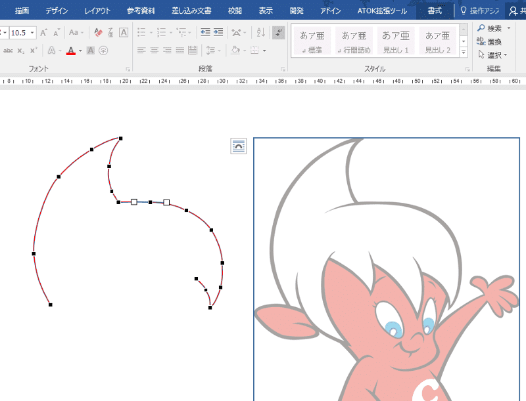Open line and paragraph spacing menu
This screenshot has height=401, width=526.
[210, 51]
